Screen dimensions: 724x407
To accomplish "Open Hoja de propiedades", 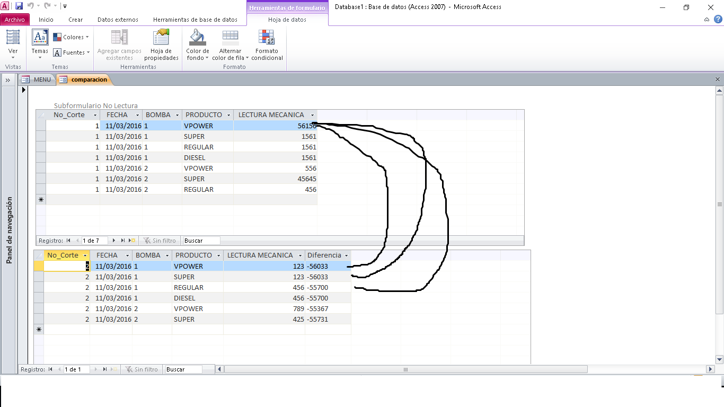I will (161, 46).
